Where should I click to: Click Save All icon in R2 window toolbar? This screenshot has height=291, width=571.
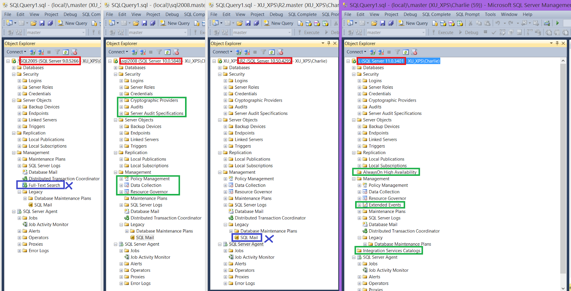(256, 23)
